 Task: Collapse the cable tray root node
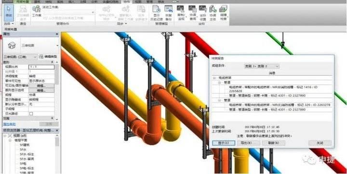tap(214, 78)
